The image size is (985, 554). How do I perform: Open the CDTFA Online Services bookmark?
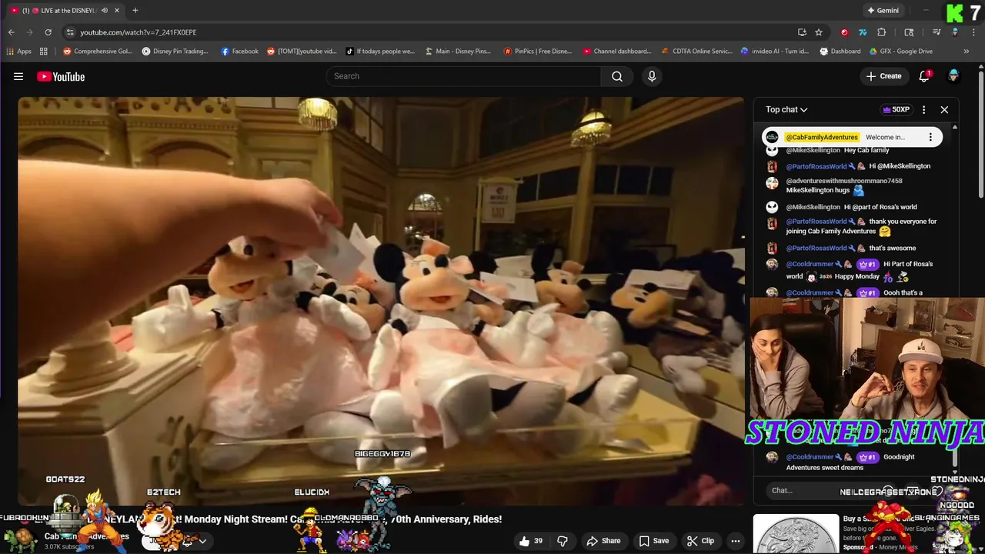tap(697, 52)
